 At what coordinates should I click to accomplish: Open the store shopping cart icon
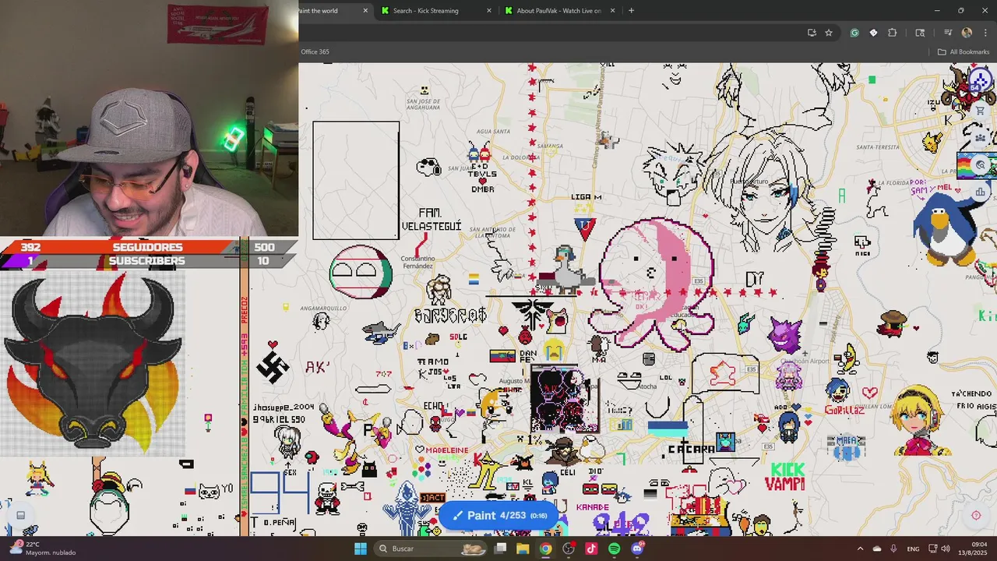[981, 110]
